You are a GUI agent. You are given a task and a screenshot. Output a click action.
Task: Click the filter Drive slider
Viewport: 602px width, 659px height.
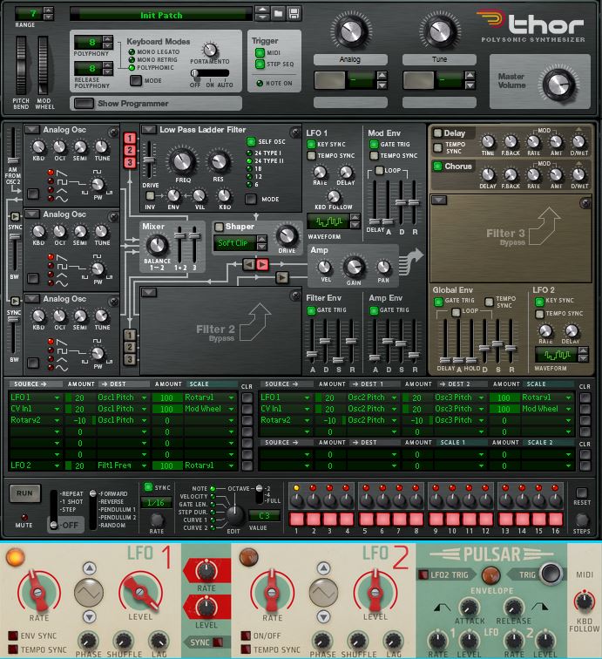149,160
